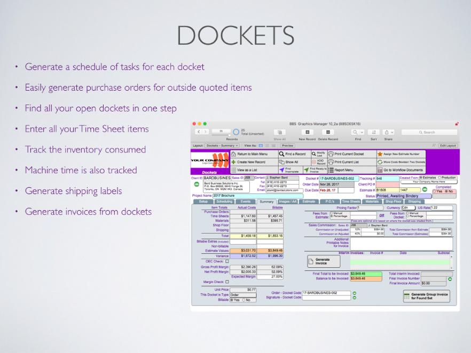Click Generate Group Invoice for Found Set
Image resolution: width=471 pixels, height=353 pixels.
426,296
